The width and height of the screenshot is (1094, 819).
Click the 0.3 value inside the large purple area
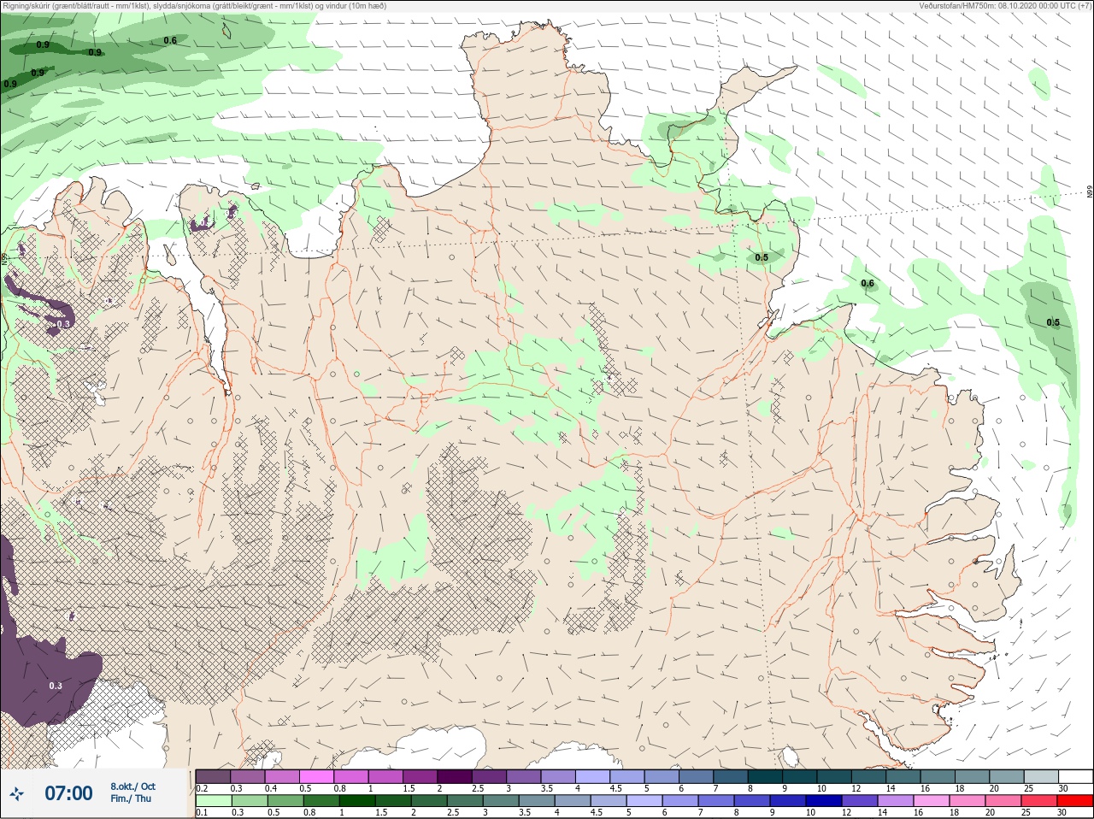[56, 686]
